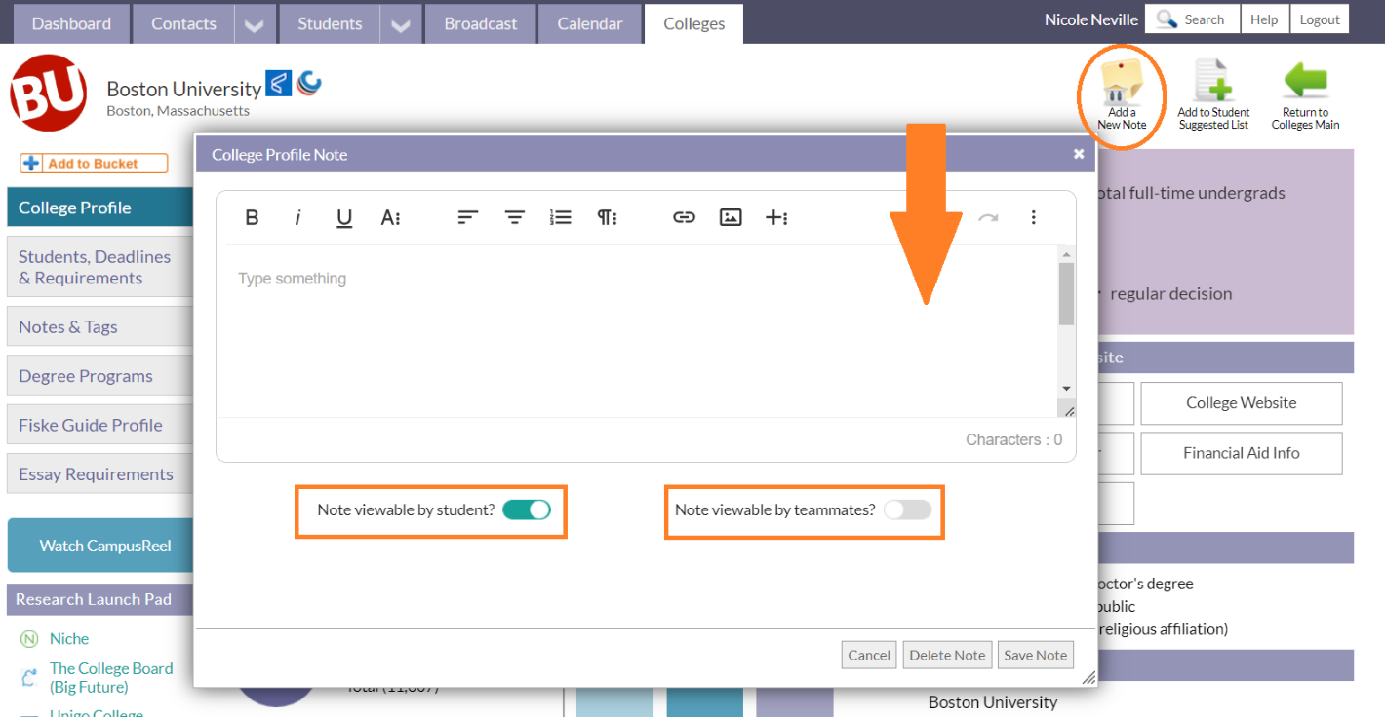
Task: Expand the Contacts tab dropdown arrow
Action: (255, 25)
